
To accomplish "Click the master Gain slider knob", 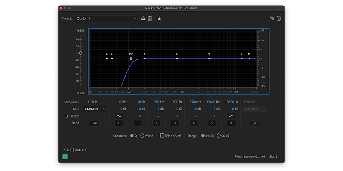I will point(81,53).
